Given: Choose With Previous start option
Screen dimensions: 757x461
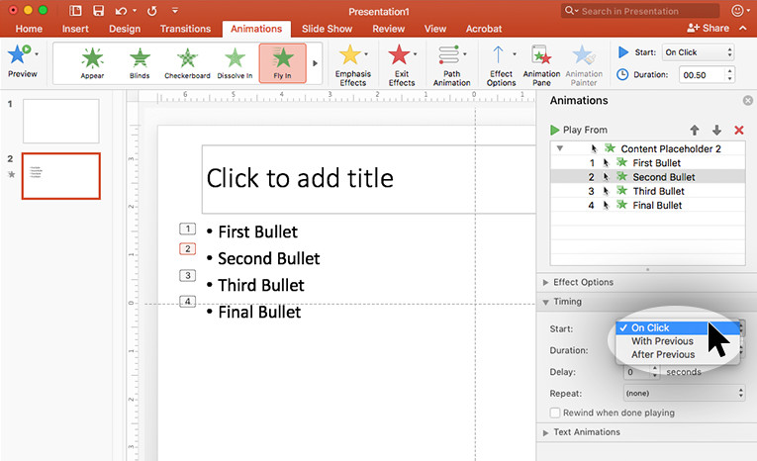Looking at the screenshot, I should click(x=677, y=341).
